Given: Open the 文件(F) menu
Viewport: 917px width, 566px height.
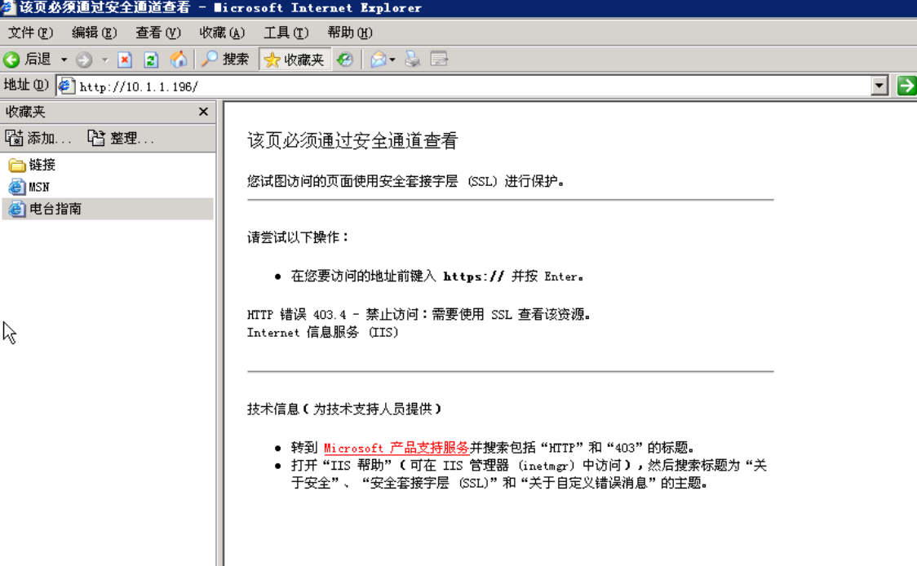Looking at the screenshot, I should click(30, 33).
